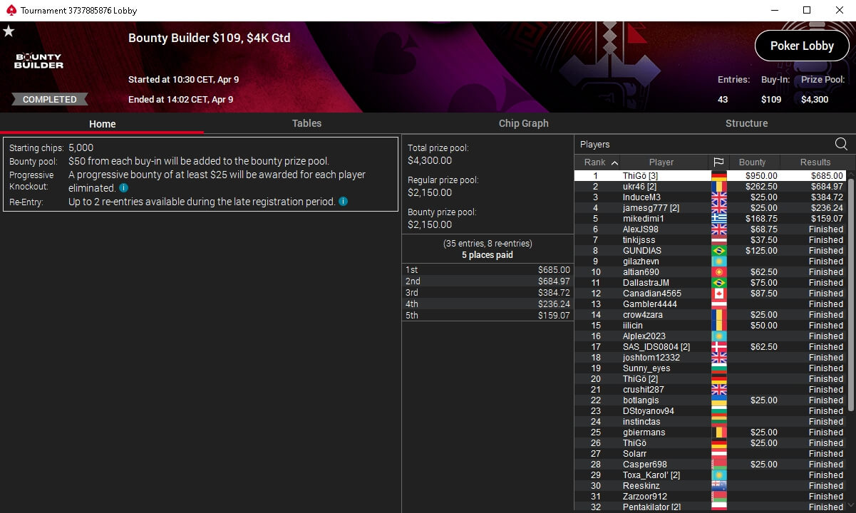This screenshot has width=856, height=513.
Task: Click the players list vertical scrollbar
Action: (x=851, y=294)
